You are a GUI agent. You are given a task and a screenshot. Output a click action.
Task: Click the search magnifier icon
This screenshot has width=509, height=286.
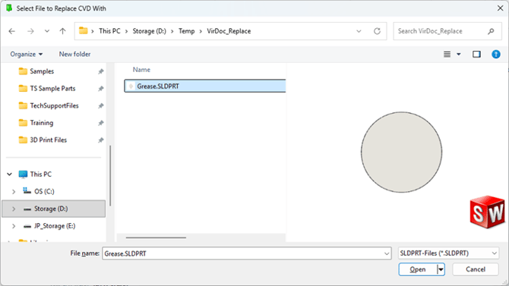click(491, 31)
